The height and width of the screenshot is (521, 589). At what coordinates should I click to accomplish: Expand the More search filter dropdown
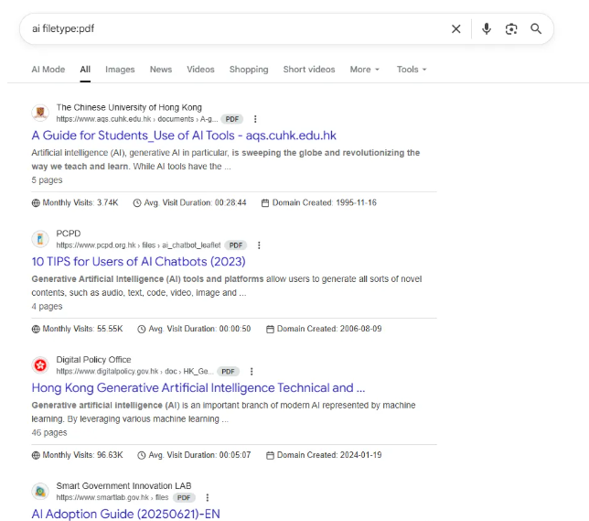point(364,70)
